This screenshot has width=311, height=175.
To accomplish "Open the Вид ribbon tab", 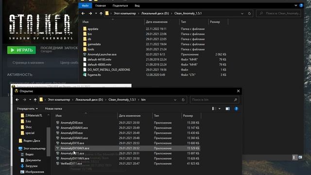I will pyautogui.click(x=137, y=5).
